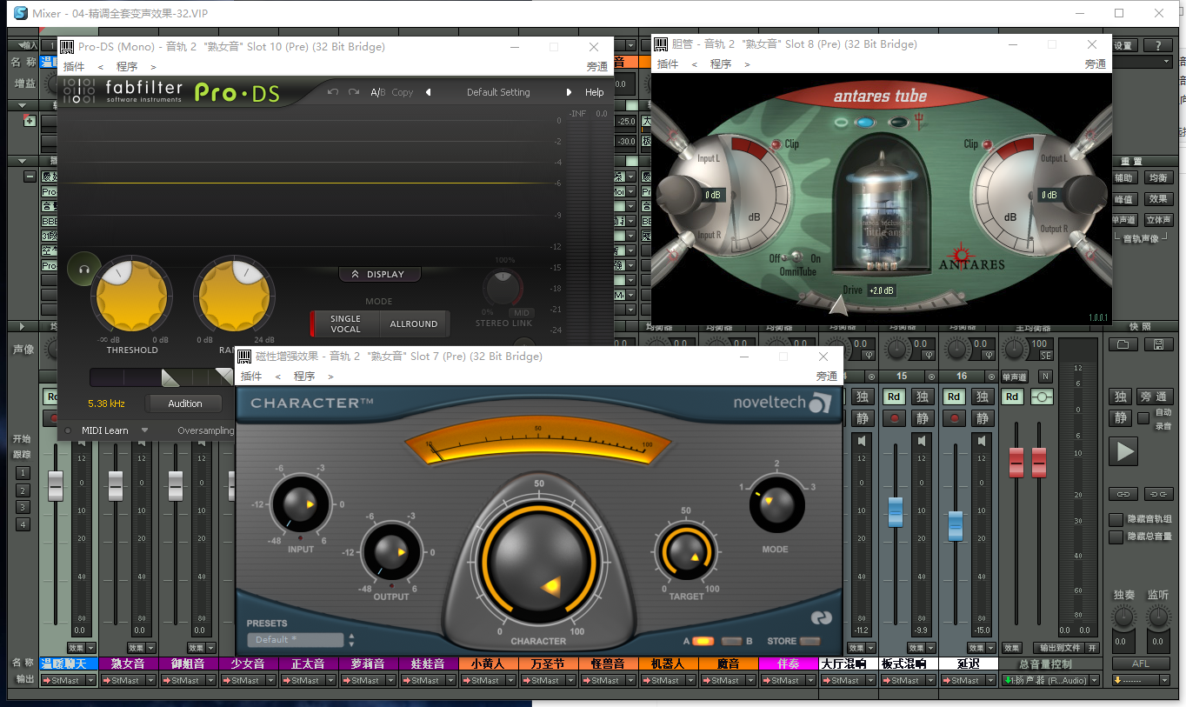Click the help question mark button
1186x707 pixels.
(x=1158, y=45)
